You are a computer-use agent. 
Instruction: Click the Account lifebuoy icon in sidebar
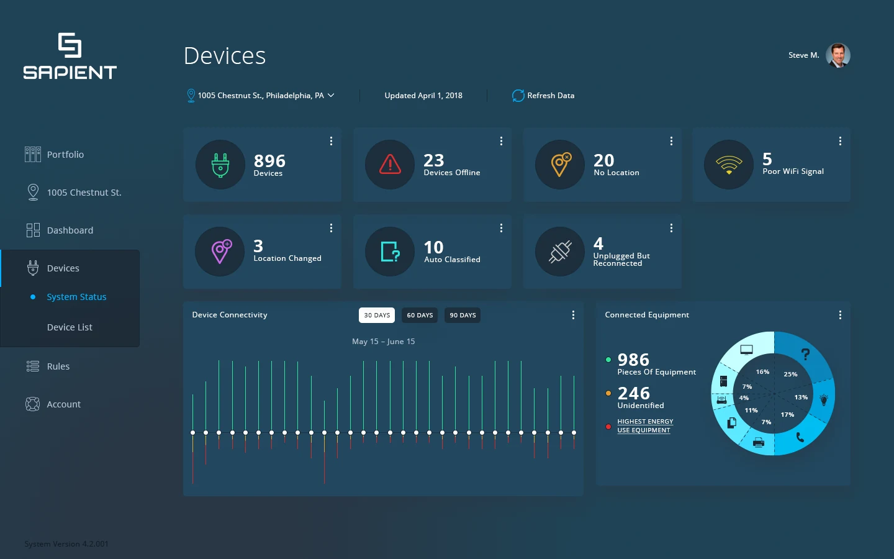click(33, 404)
